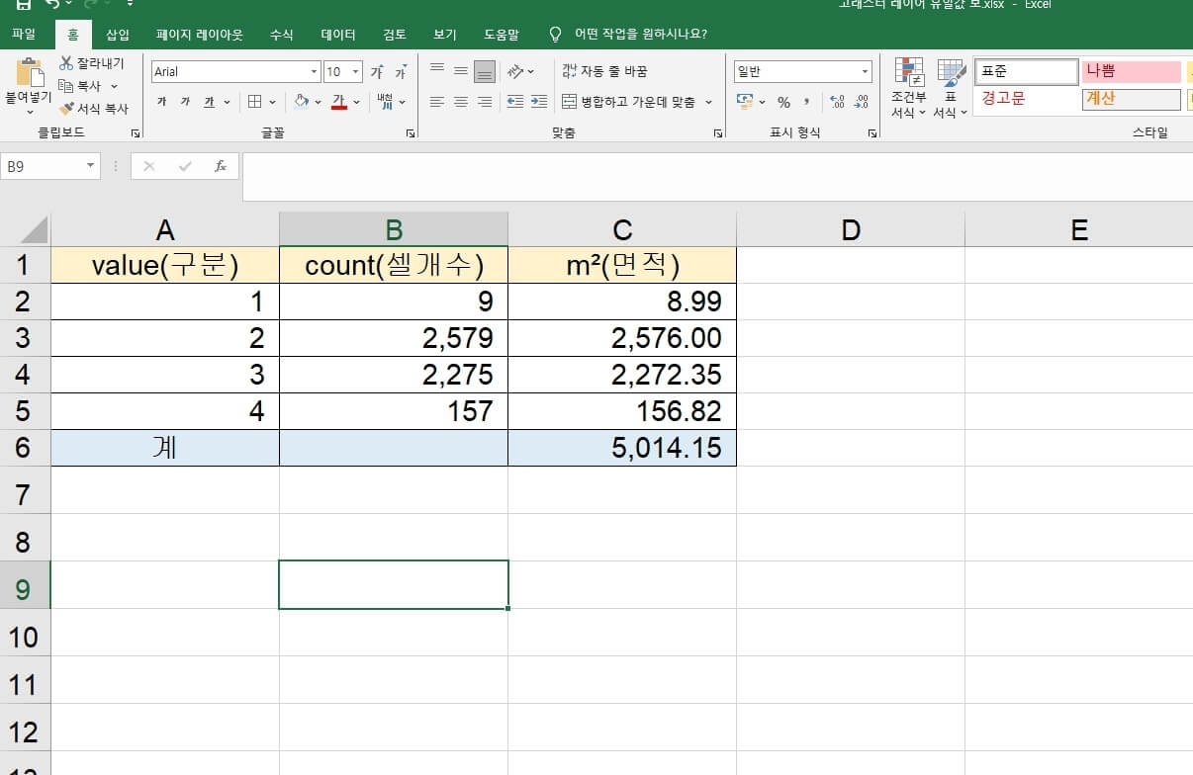1193x775 pixels.
Task: Open the font size 10 dropdown
Action: pyautogui.click(x=356, y=72)
